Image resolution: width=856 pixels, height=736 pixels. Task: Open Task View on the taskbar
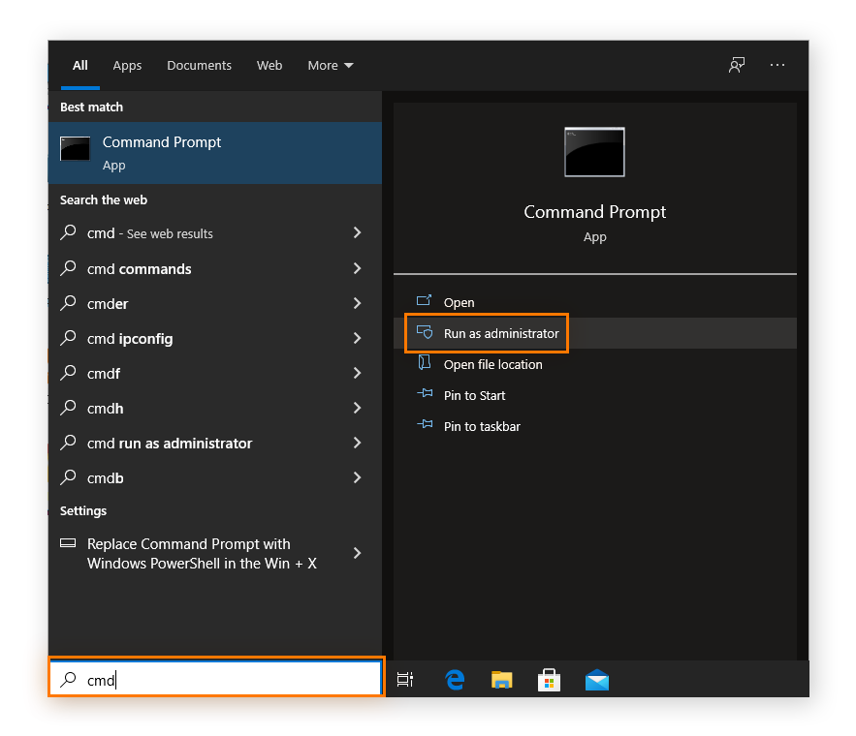404,679
